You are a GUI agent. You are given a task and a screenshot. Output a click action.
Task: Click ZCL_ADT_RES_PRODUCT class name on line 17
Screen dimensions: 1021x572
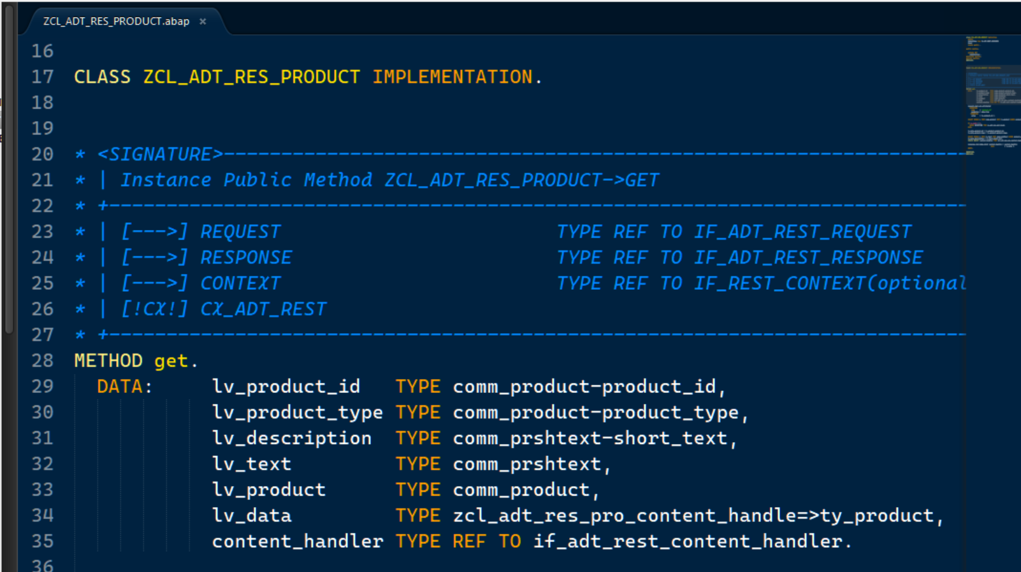pyautogui.click(x=252, y=77)
